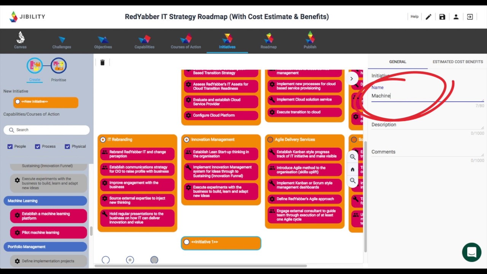Click Introduce Agile method action
Viewport: 487px width, 274px height.
pyautogui.click(x=305, y=170)
